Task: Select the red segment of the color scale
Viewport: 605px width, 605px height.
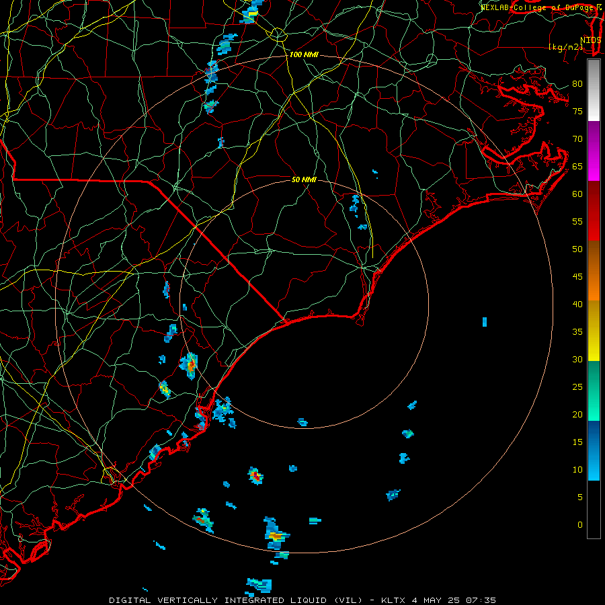Action: point(594,211)
